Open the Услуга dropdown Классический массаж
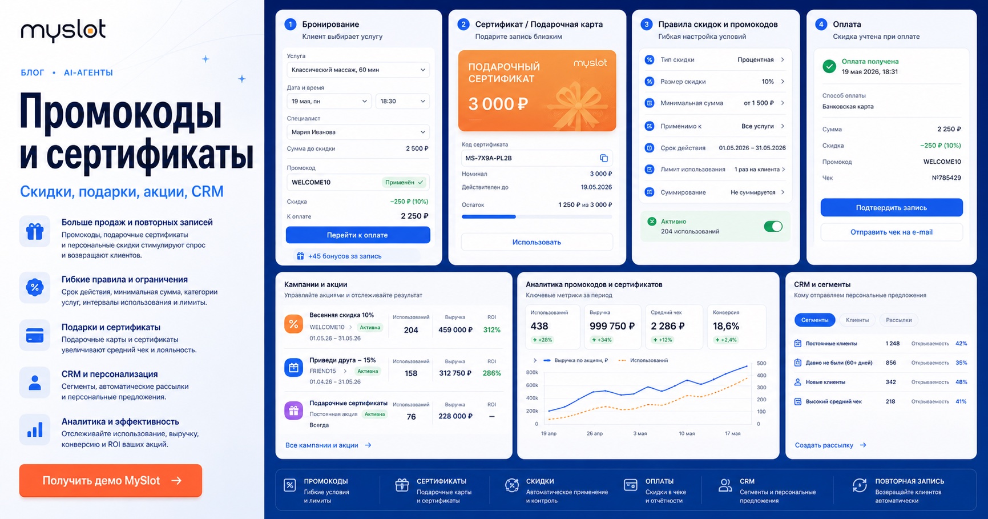The image size is (988, 519). coord(358,70)
